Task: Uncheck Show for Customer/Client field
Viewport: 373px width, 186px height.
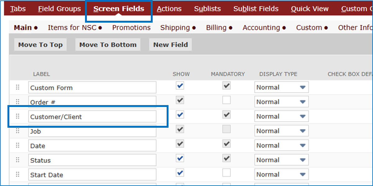Action: click(180, 115)
